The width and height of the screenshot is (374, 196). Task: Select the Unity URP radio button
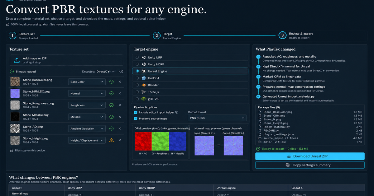pos(137,58)
